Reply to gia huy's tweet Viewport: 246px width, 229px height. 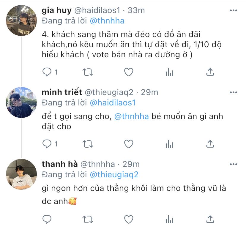[47, 72]
